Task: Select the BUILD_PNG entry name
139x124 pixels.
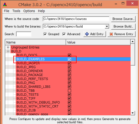Action: click(26, 83)
